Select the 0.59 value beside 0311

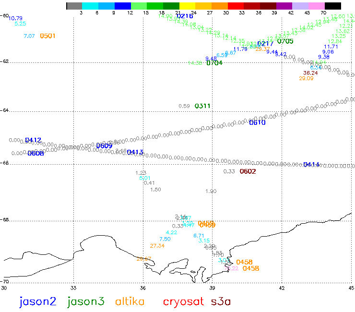click(x=184, y=106)
